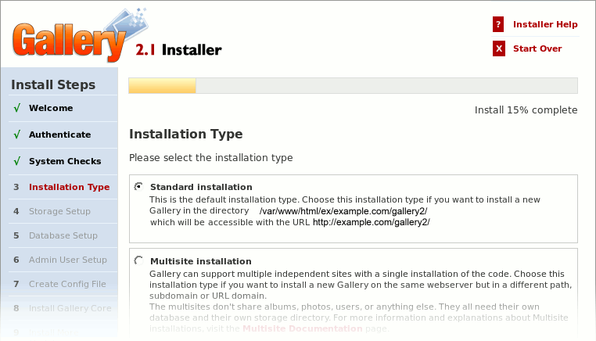Select the Installation Type step in sidebar
The width and height of the screenshot is (596, 341).
click(69, 187)
